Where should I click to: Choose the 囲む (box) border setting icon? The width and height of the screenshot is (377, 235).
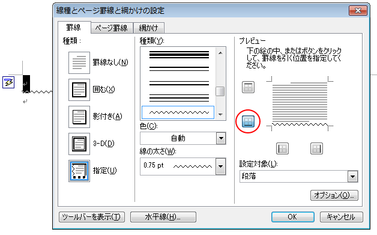coord(79,90)
